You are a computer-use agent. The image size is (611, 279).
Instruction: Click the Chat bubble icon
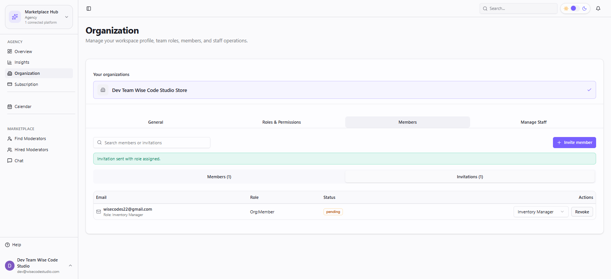pyautogui.click(x=10, y=161)
